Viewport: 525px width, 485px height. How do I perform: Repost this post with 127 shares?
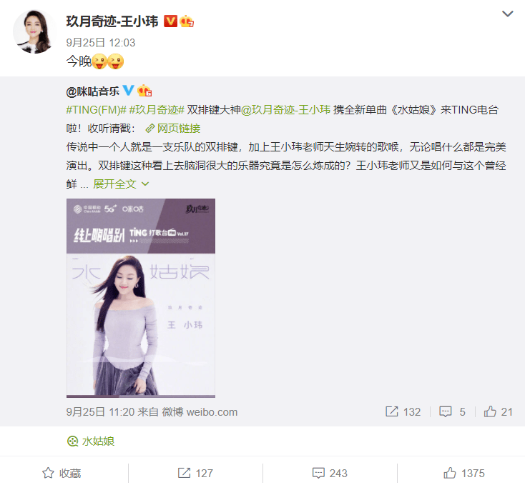tap(195, 473)
